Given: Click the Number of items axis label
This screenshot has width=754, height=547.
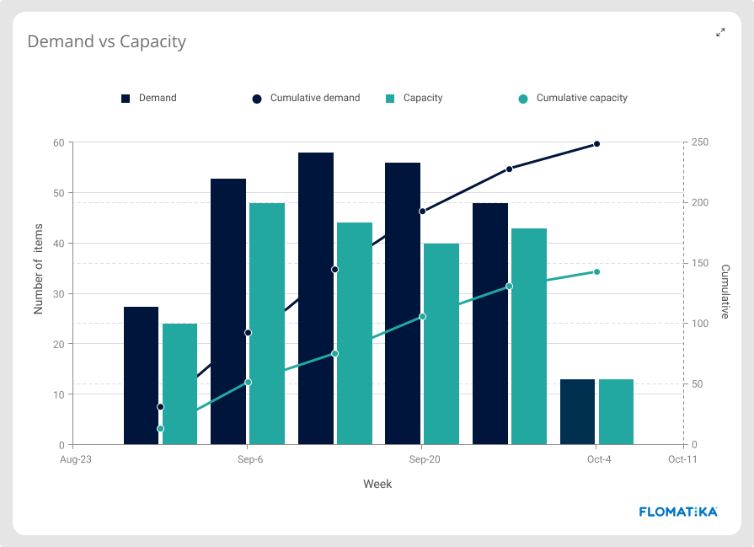Looking at the screenshot, I should (x=39, y=267).
